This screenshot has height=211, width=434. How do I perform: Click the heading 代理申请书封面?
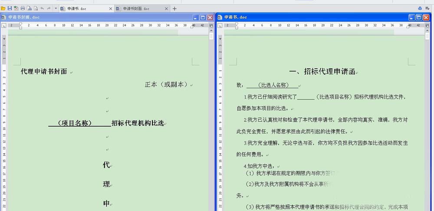point(44,72)
